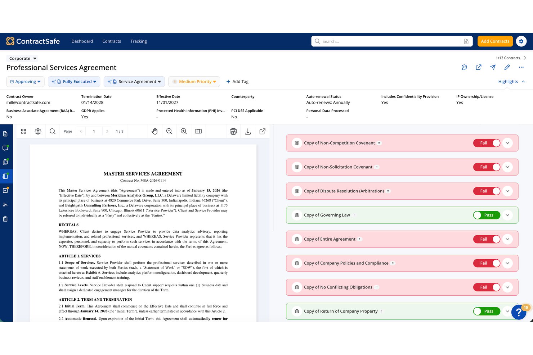
Task: Expand the Company Policies and Compliance card
Action: click(x=507, y=263)
